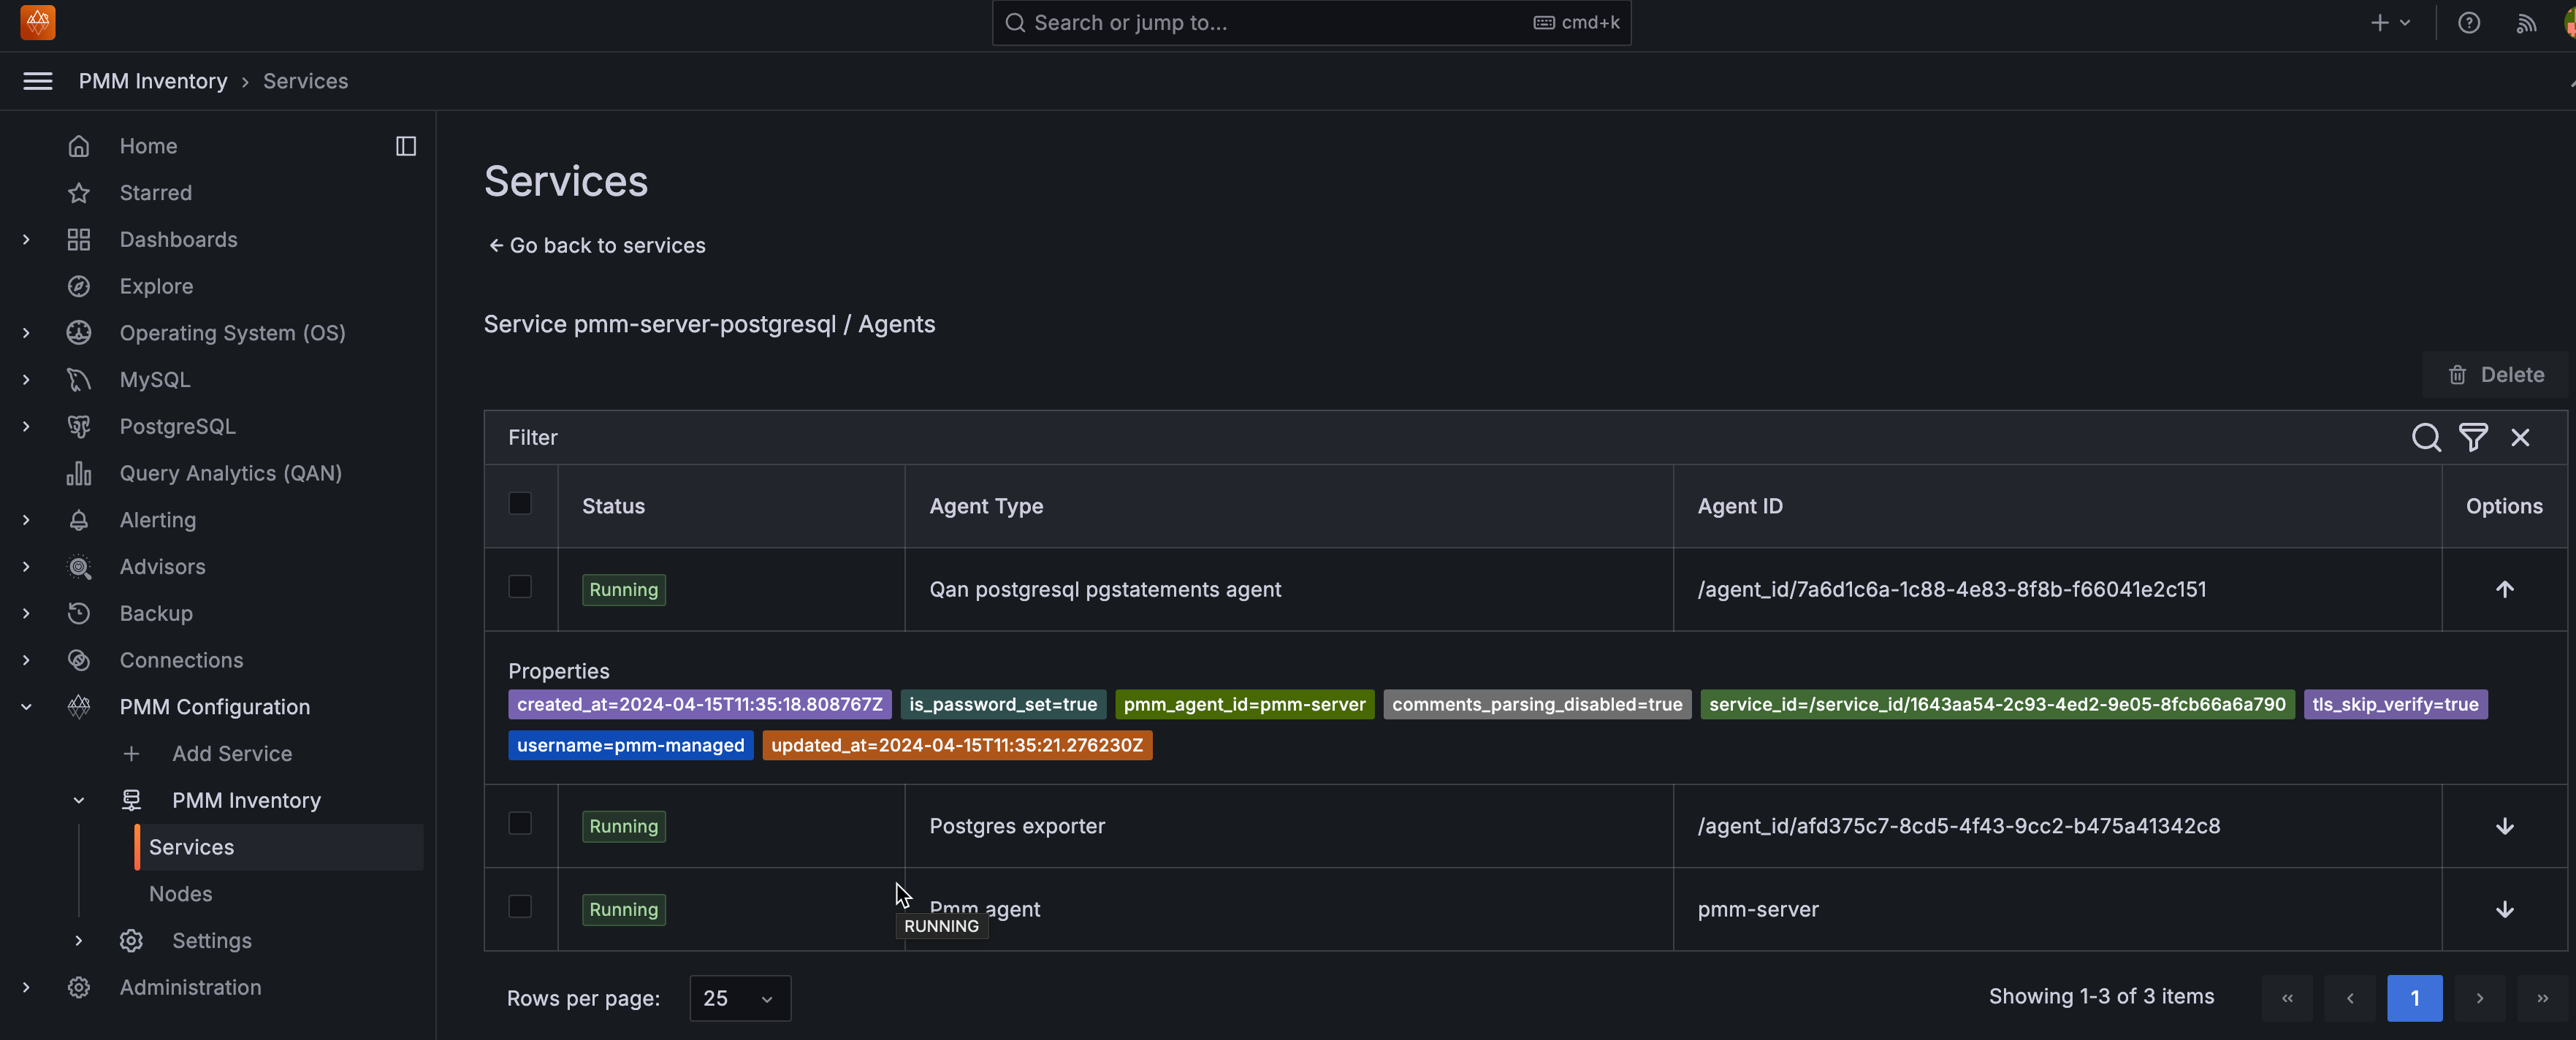
Task: Open the Rows per page dropdown
Action: (739, 997)
